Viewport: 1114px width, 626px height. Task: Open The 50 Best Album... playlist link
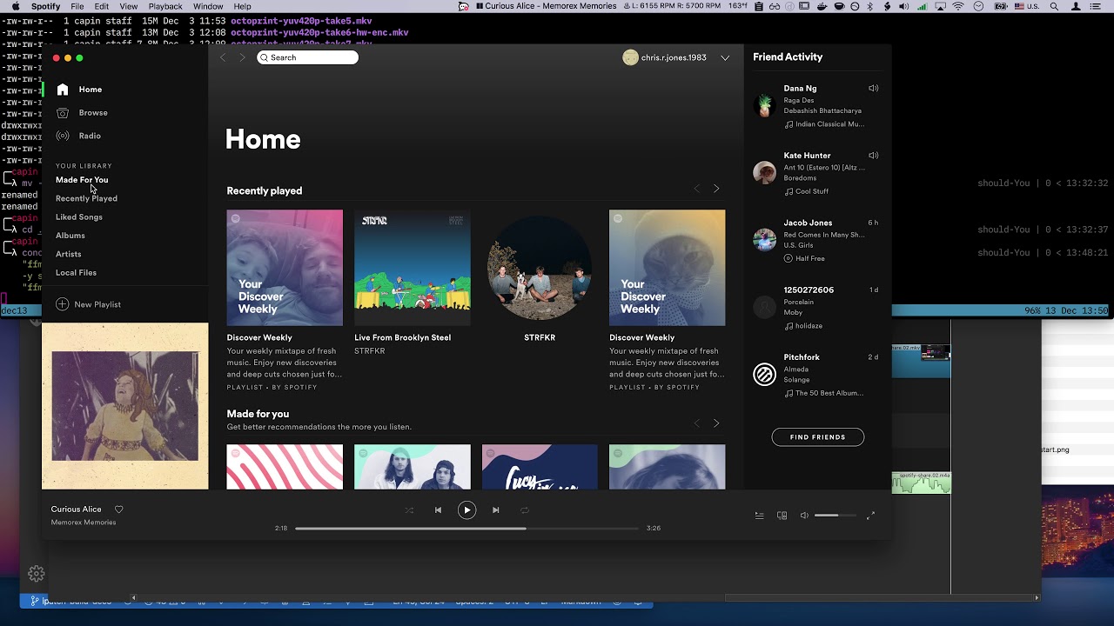tap(829, 393)
